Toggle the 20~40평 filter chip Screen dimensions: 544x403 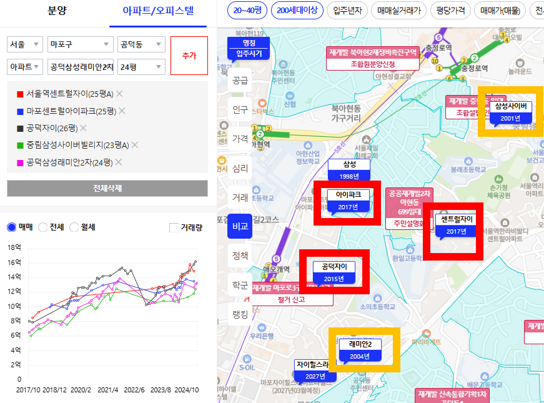click(x=247, y=11)
